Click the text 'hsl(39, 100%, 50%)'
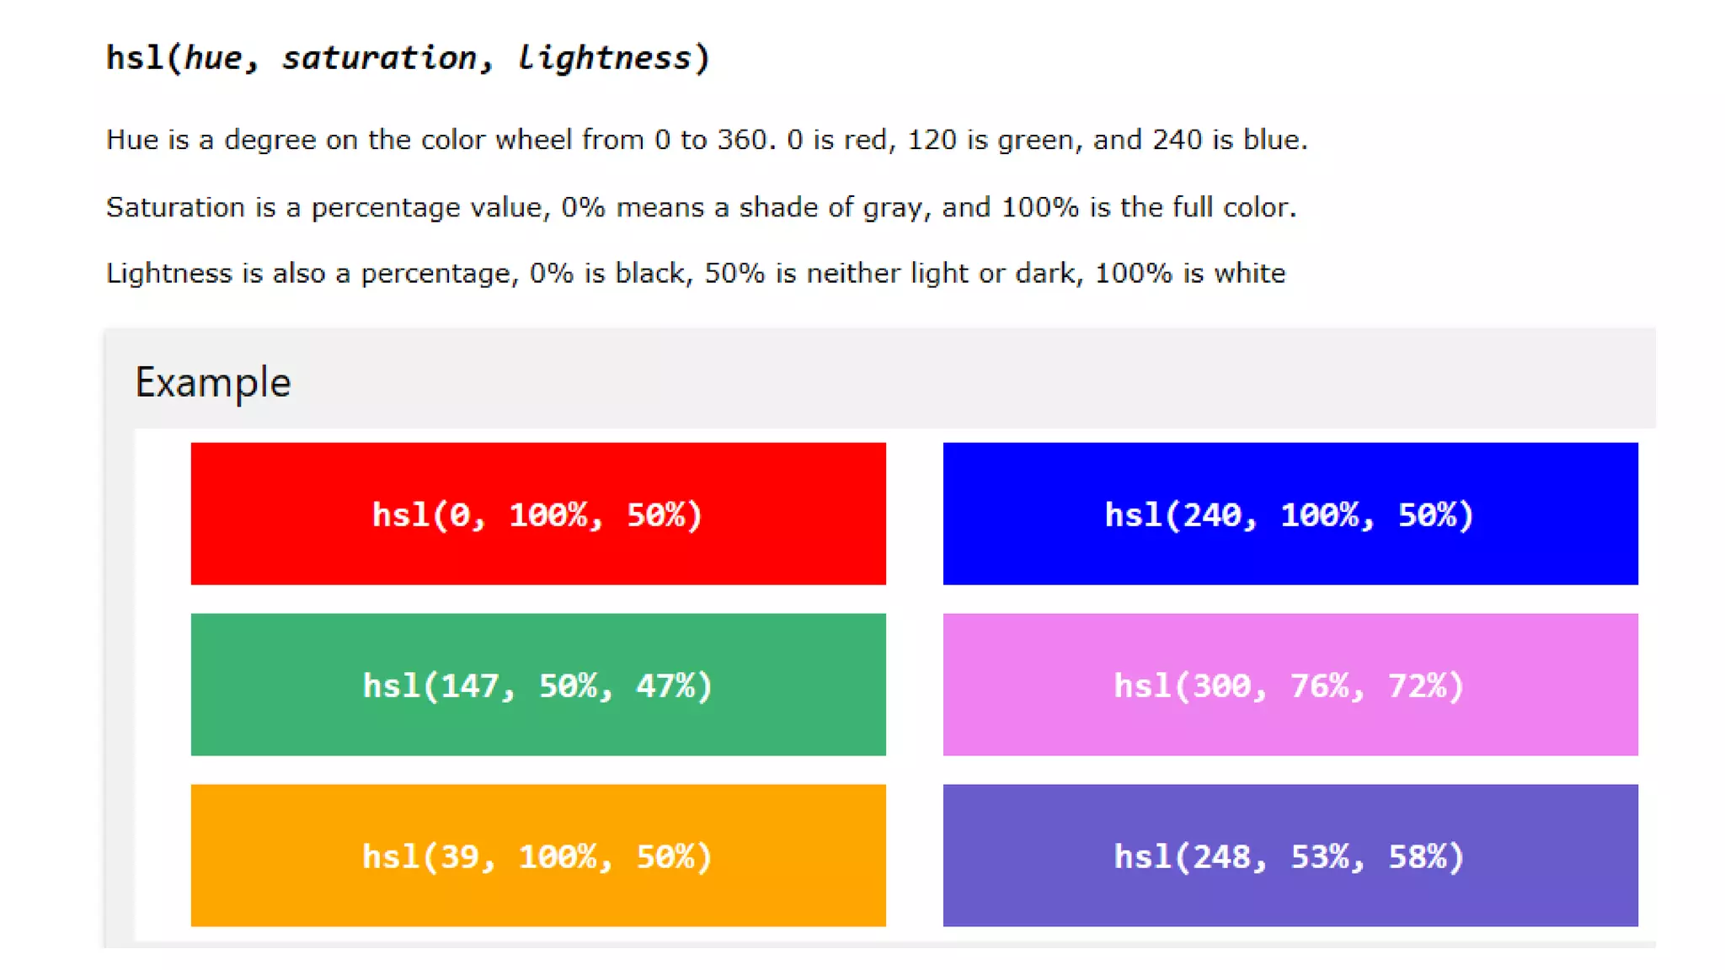 [537, 856]
